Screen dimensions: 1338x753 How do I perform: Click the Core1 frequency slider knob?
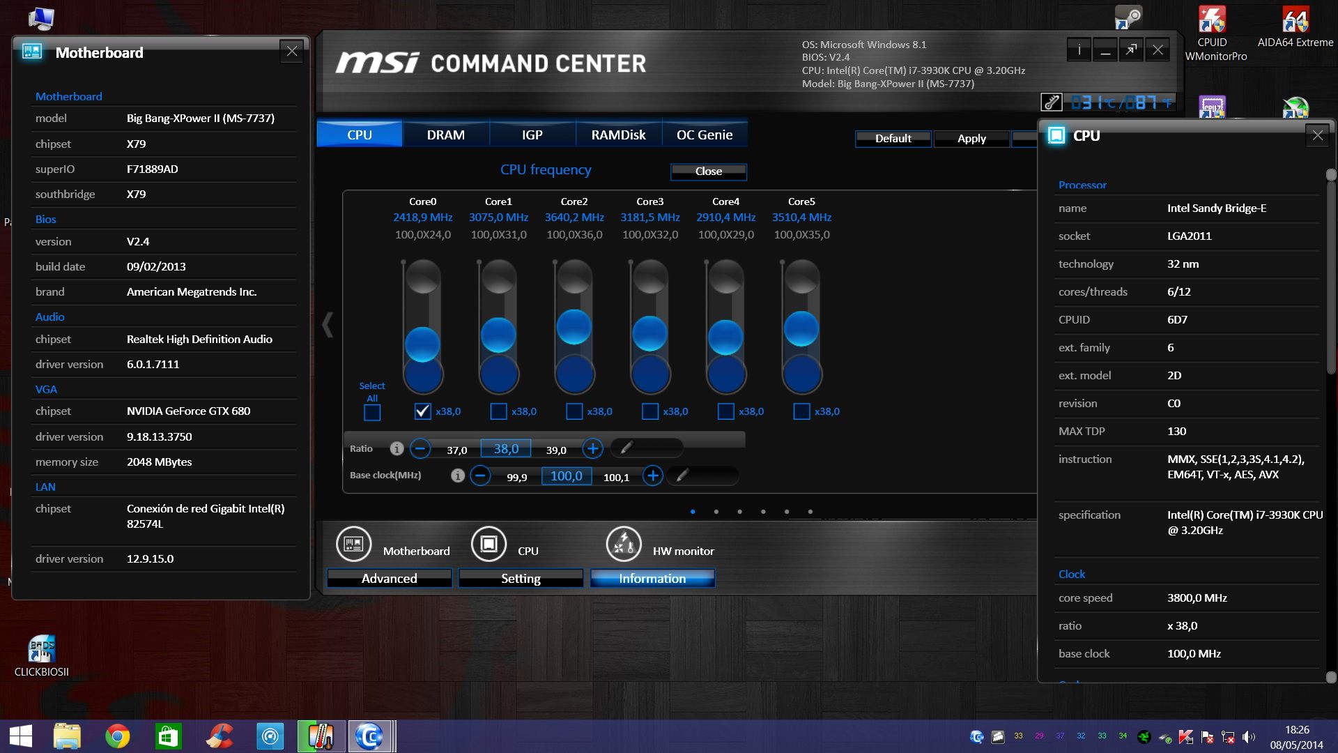coord(498,335)
